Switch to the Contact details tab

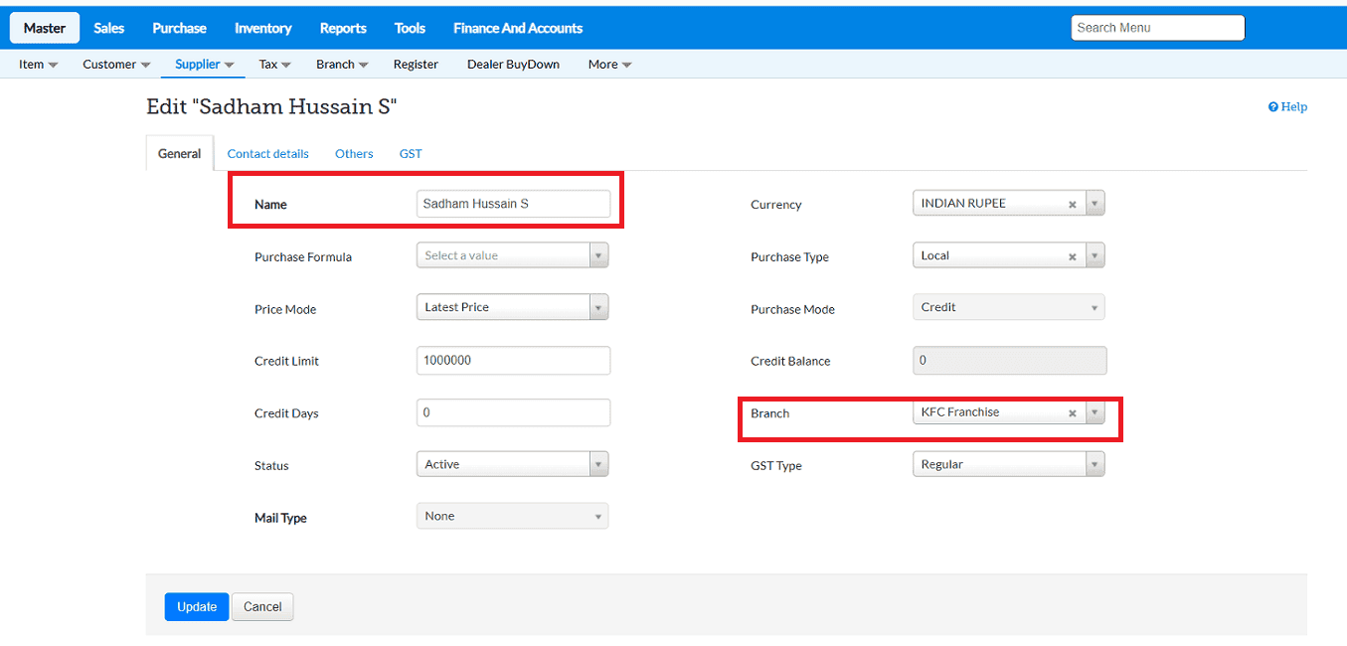[x=267, y=154]
